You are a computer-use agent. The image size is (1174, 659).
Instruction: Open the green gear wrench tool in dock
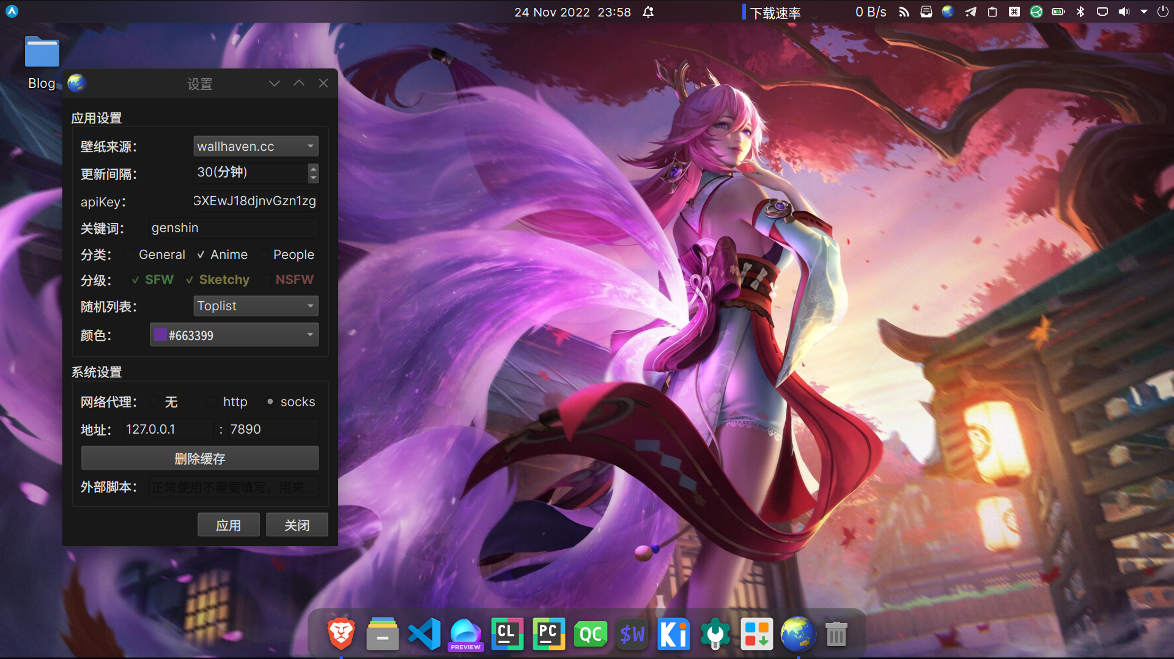click(715, 634)
